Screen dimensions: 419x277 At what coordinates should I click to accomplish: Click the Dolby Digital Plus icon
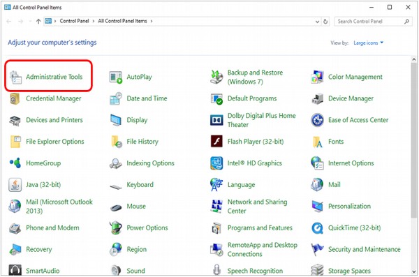click(x=216, y=120)
